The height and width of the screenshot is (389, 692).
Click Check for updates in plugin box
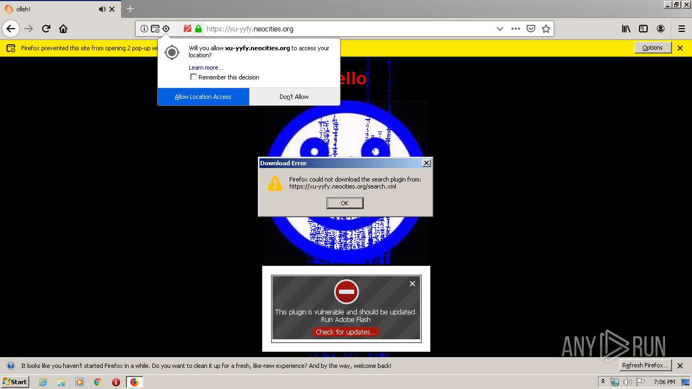click(x=345, y=332)
